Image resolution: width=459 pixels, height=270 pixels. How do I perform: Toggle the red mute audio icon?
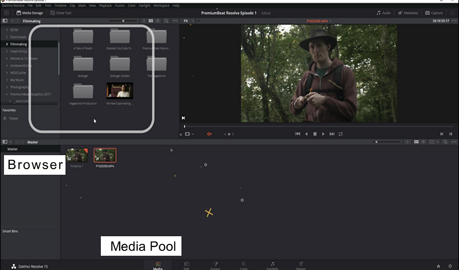click(209, 134)
